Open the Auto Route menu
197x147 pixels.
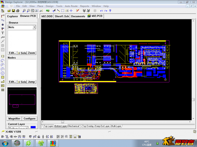click(71, 6)
